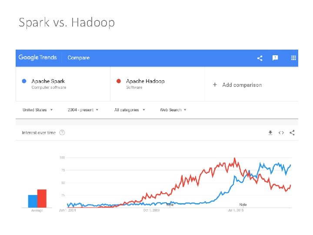The height and width of the screenshot is (235, 313).
Task: Click the Add comparison button
Action: tap(242, 85)
